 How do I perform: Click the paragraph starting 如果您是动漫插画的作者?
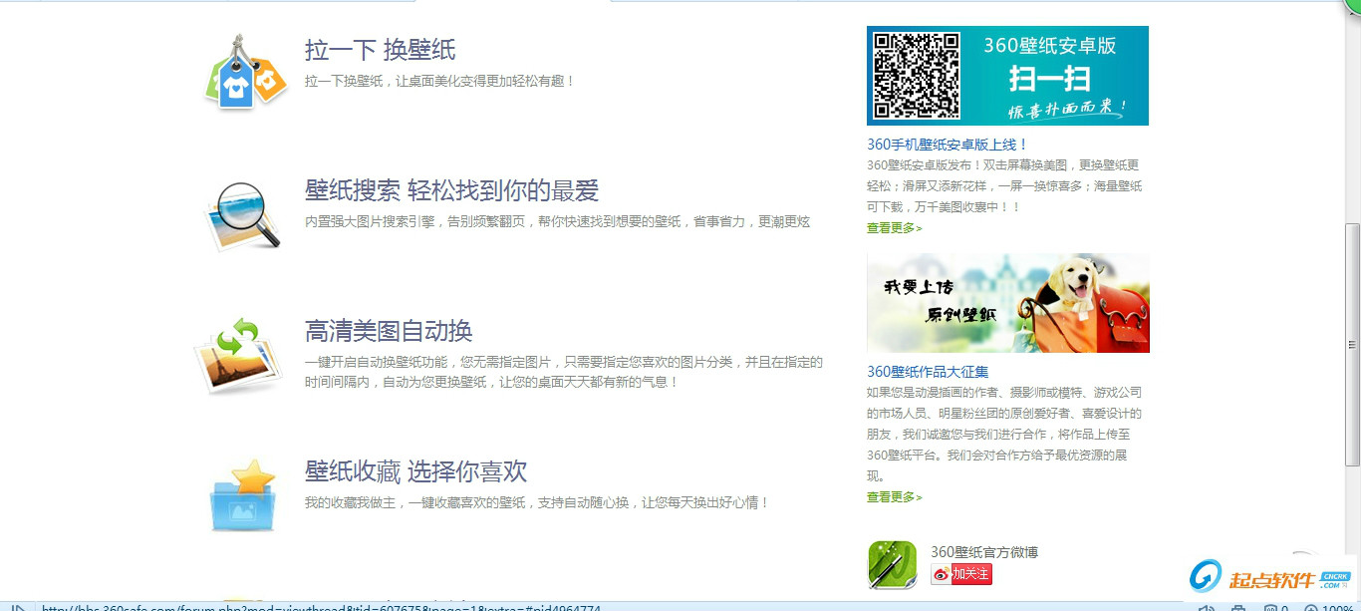1004,434
